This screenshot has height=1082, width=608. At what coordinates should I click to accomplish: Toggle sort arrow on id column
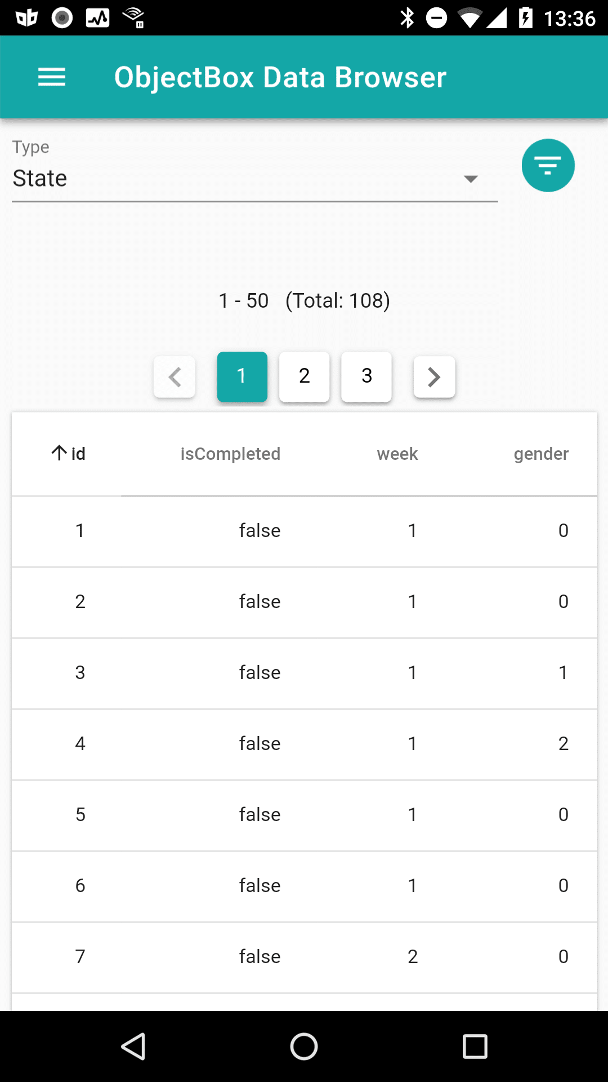coord(59,453)
